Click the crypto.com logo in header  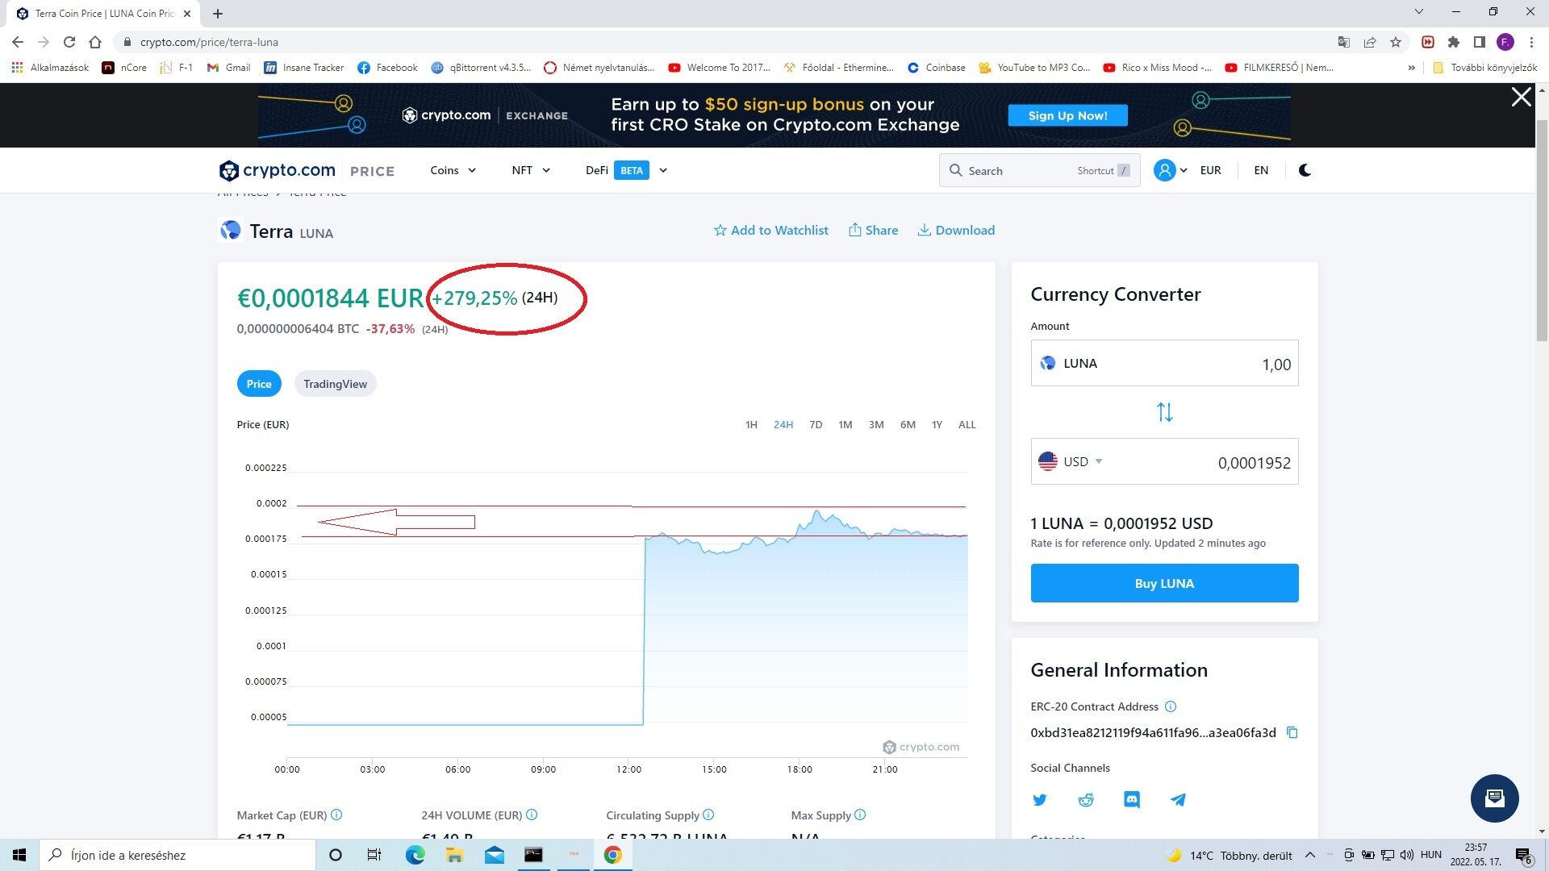click(277, 170)
